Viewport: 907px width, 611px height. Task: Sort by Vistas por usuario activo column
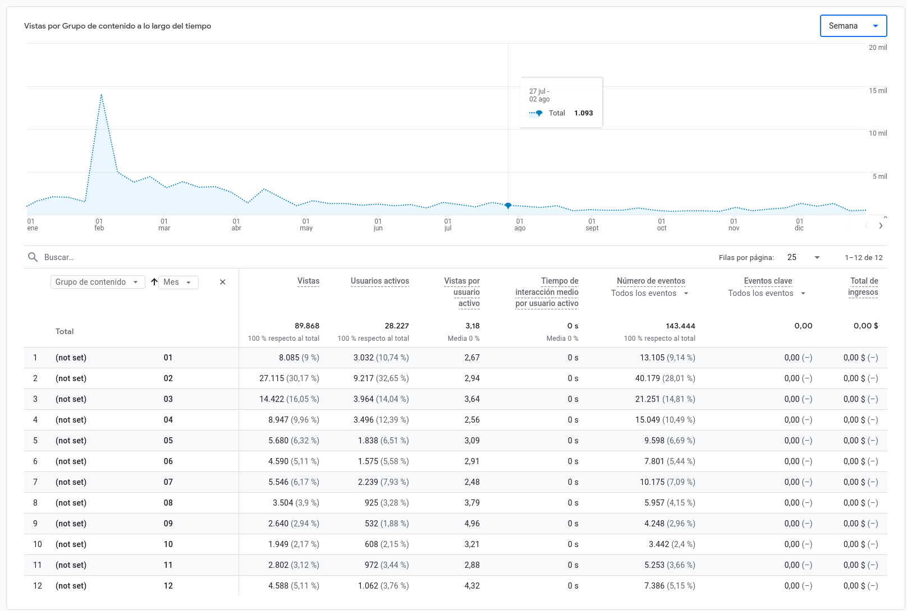click(462, 292)
